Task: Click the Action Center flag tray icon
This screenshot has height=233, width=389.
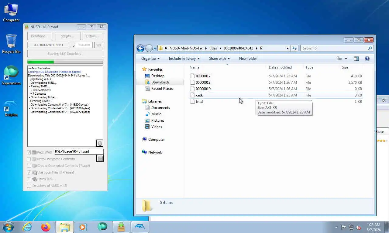Action: pos(343,227)
